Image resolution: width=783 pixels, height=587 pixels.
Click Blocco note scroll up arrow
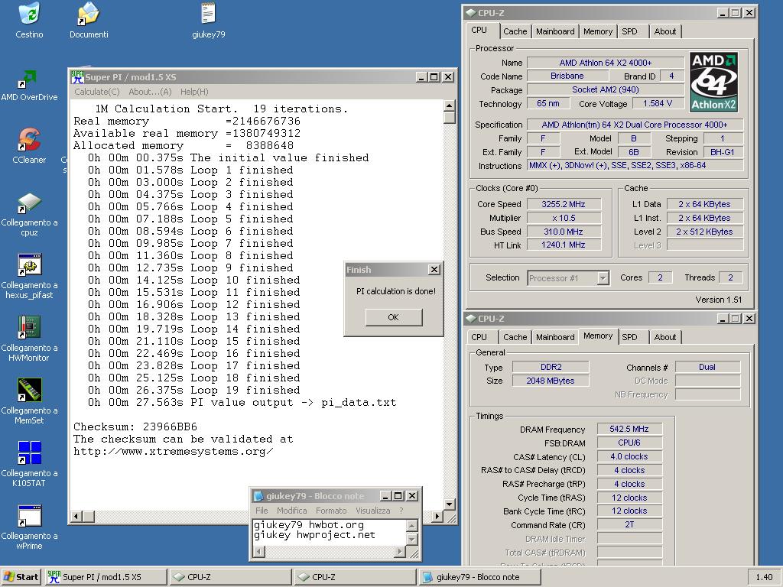412,525
